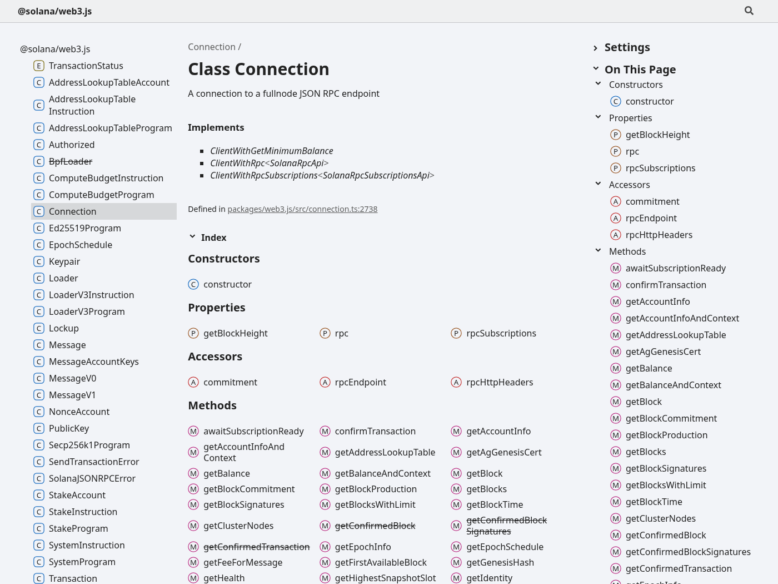This screenshot has width=778, height=584.
Task: Click the method icon beside getBlockTime in index
Action: click(456, 504)
